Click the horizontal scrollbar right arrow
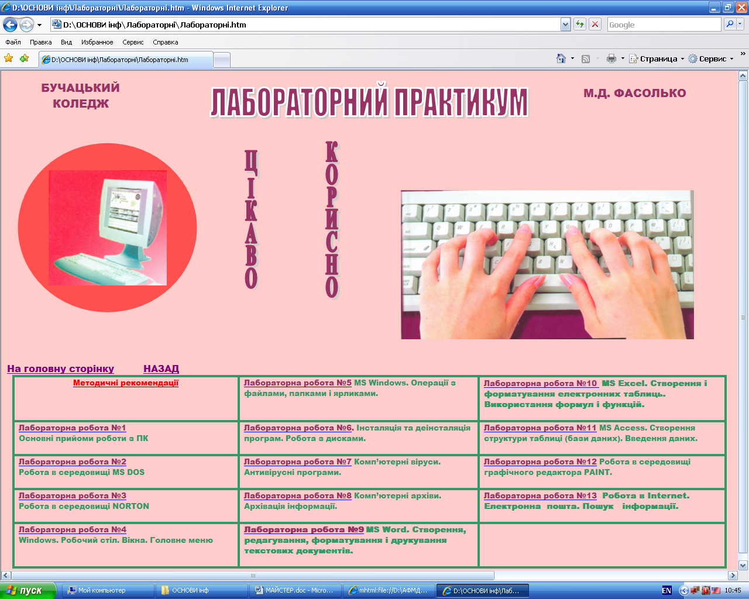This screenshot has width=749, height=599. pyautogui.click(x=732, y=576)
